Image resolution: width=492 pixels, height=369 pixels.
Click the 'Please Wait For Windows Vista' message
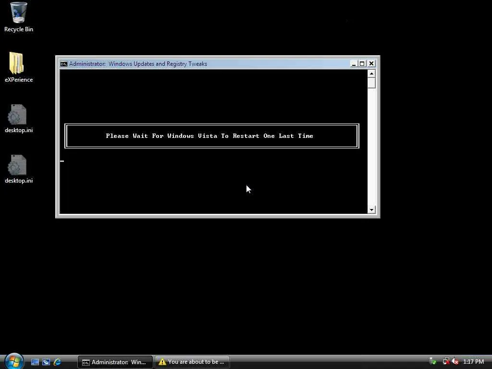209,136
